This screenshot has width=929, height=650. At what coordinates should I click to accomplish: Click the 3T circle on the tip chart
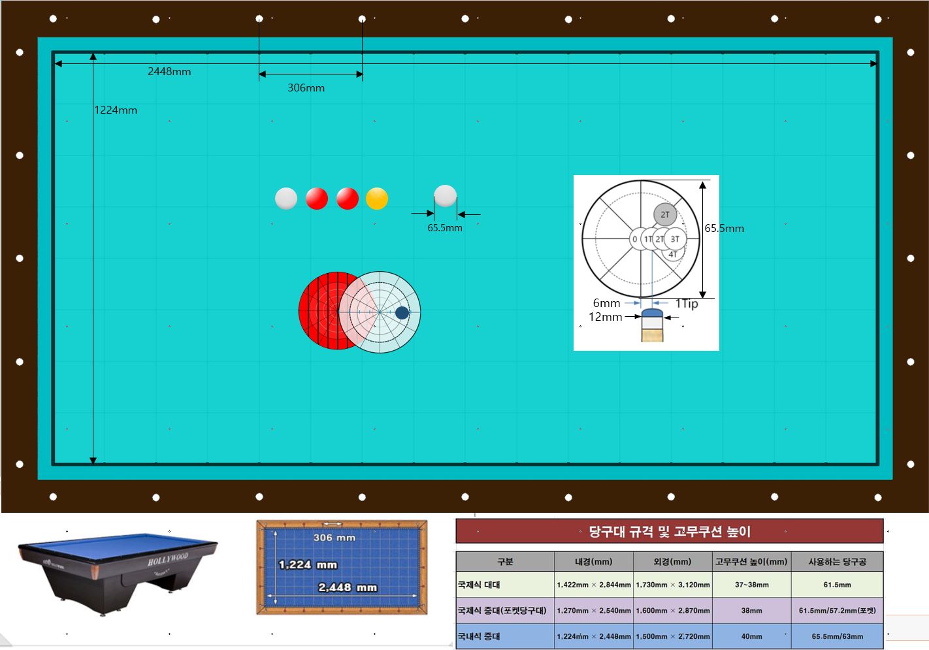[x=676, y=239]
